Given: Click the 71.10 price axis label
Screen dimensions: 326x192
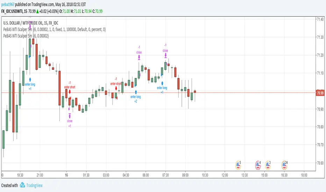Looking at the screenshot, I should click(320, 73).
